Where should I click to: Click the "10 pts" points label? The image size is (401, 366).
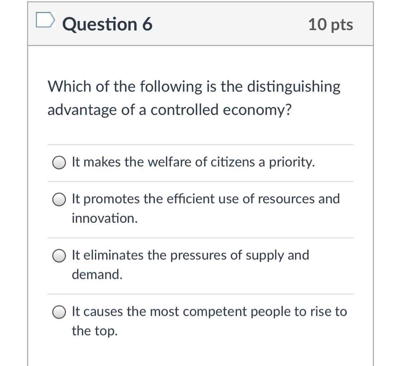[x=330, y=24]
